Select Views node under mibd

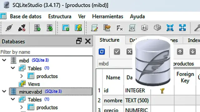point(34,84)
